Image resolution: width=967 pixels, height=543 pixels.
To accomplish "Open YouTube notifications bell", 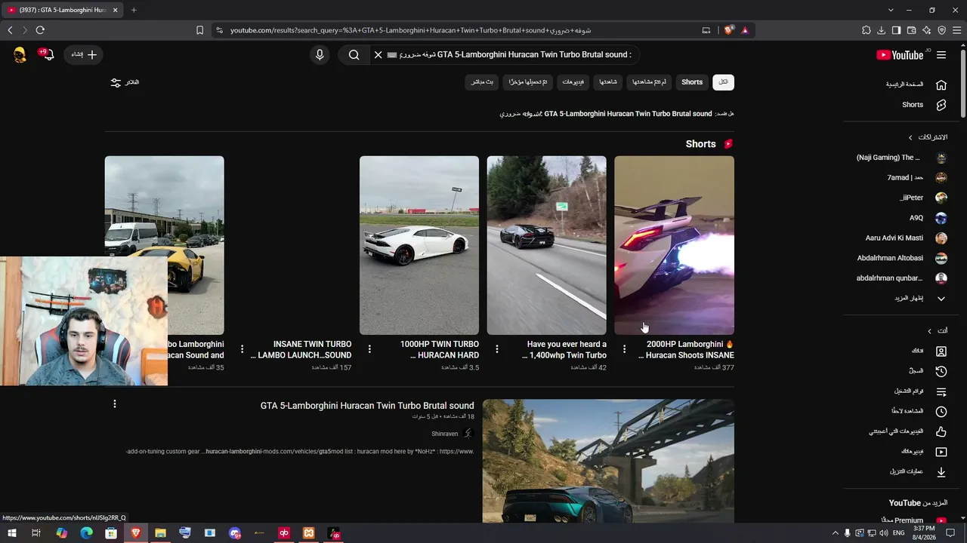I will click(47, 55).
